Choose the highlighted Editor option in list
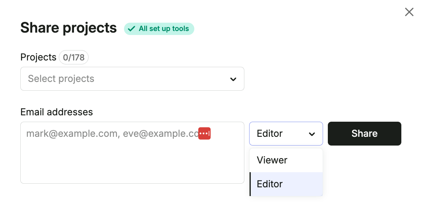This screenshot has height=206, width=422. pyautogui.click(x=286, y=184)
